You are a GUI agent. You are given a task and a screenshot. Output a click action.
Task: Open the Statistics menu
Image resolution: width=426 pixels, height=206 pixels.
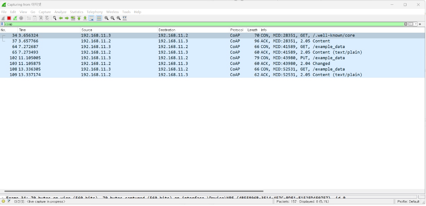pos(76,12)
